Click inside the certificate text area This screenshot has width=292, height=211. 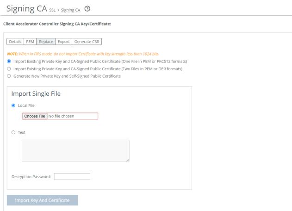[75, 150]
